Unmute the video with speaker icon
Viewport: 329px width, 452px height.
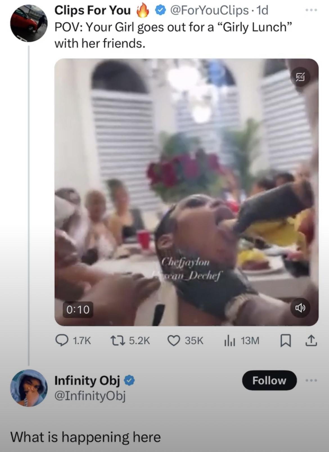point(300,308)
